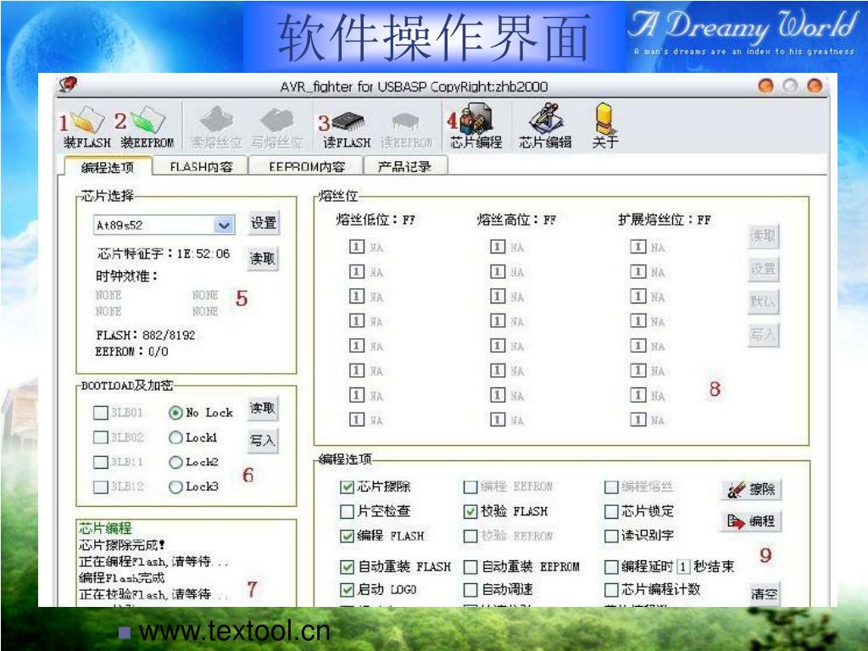The width and height of the screenshot is (868, 651).
Task: Click 设置 button beside chip dropdown
Action: (x=264, y=223)
